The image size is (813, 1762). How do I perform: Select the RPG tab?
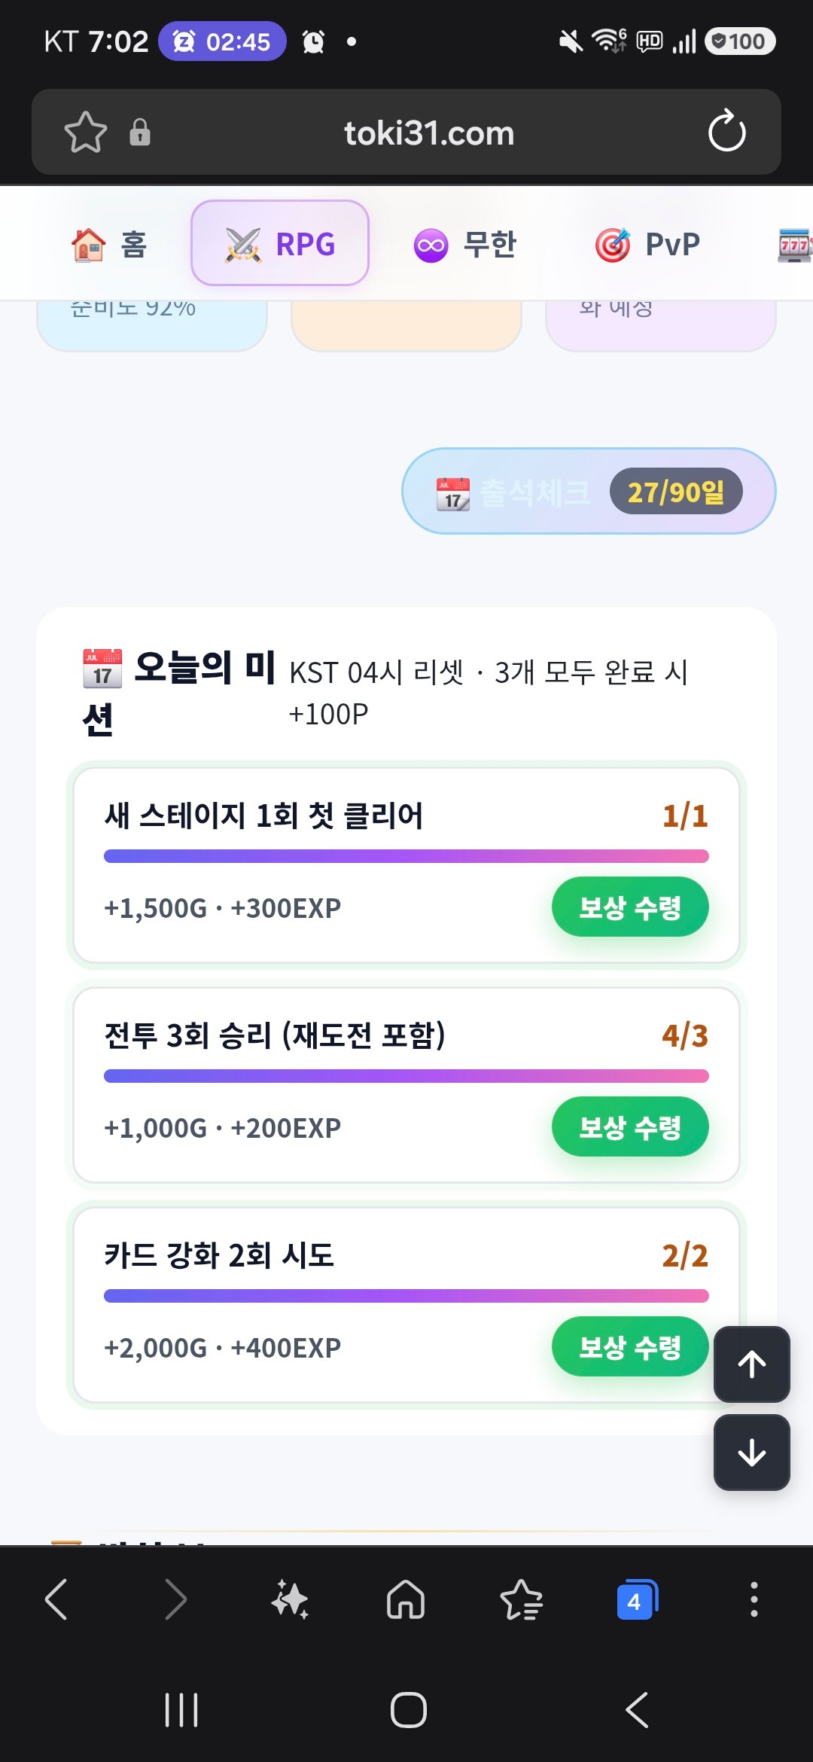(x=280, y=243)
